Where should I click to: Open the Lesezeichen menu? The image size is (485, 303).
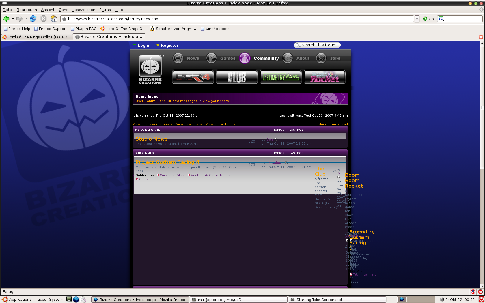pos(84,10)
